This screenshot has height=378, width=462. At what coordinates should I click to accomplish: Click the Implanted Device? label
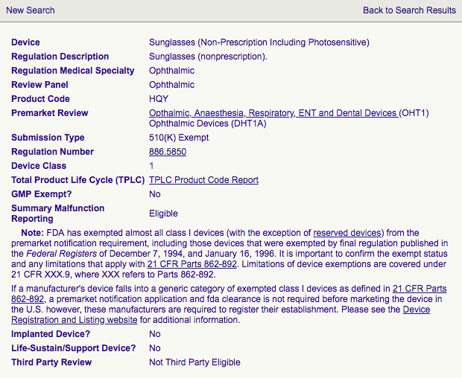click(51, 334)
